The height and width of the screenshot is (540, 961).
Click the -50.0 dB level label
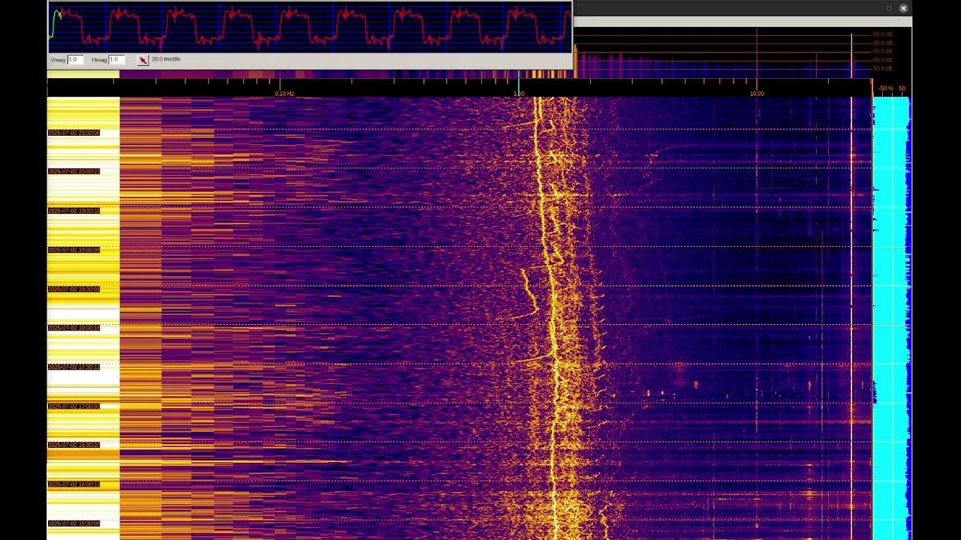(x=882, y=34)
